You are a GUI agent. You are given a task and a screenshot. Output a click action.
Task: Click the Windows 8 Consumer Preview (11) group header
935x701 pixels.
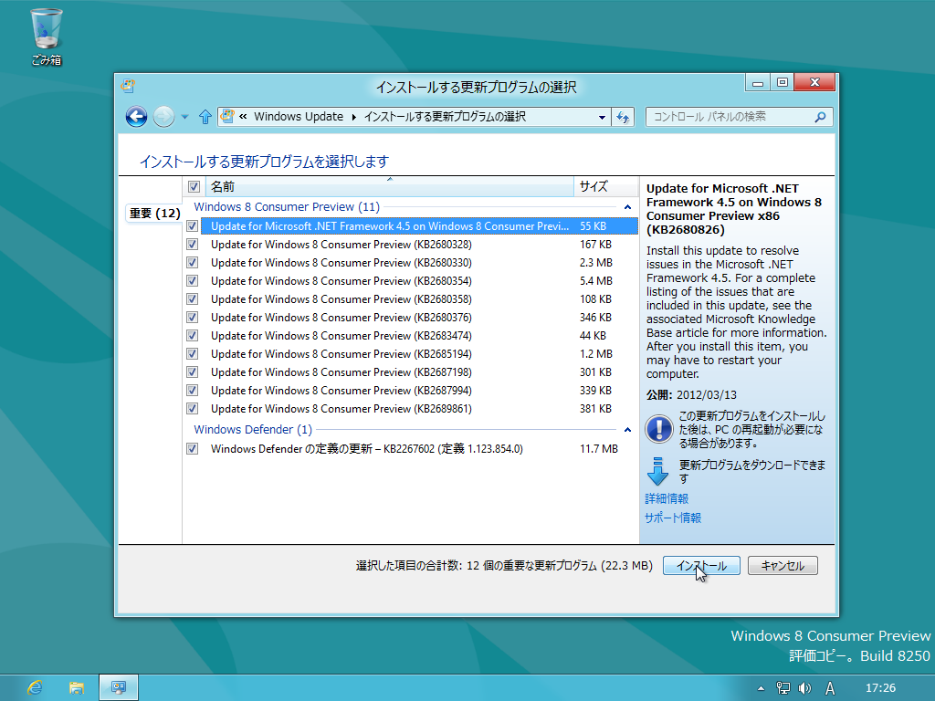[287, 207]
